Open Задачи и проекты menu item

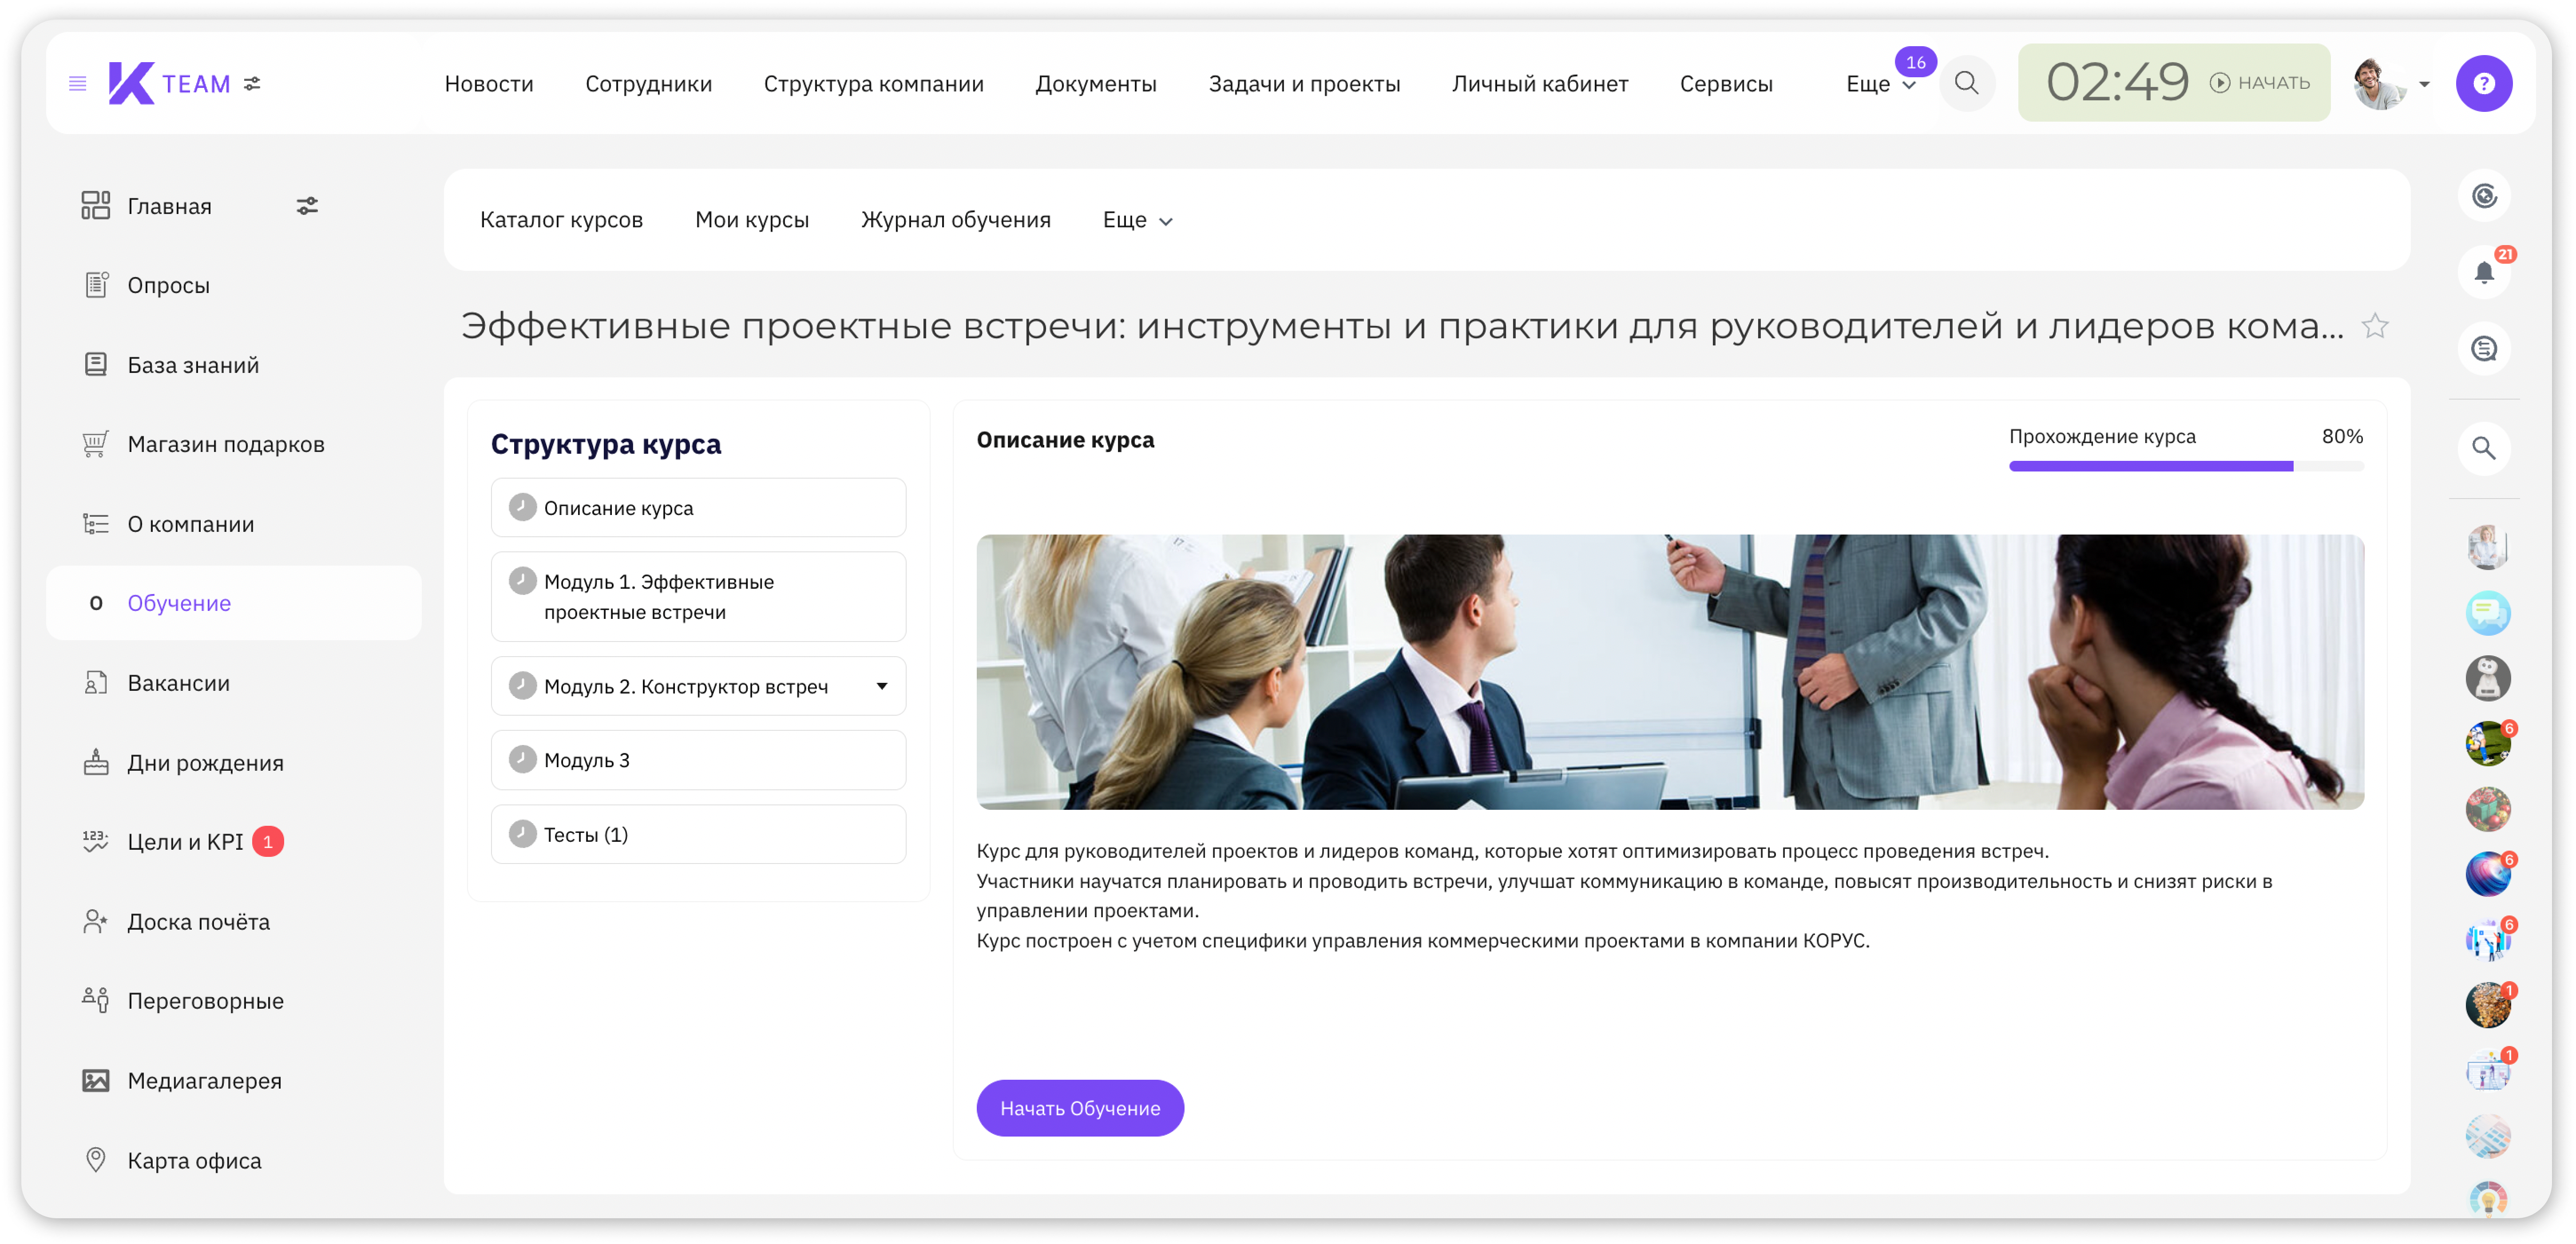tap(1304, 84)
